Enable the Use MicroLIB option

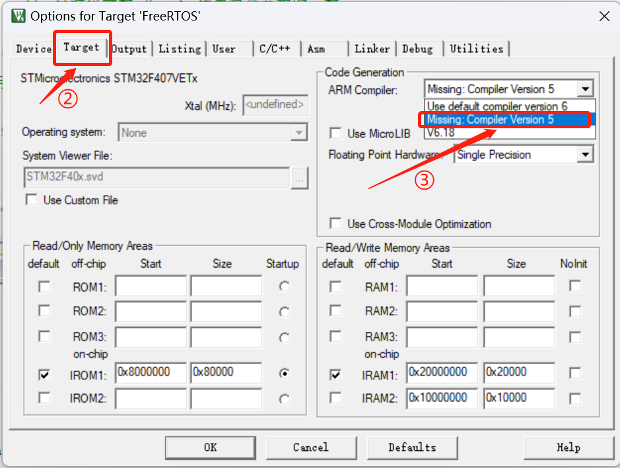pyautogui.click(x=335, y=133)
